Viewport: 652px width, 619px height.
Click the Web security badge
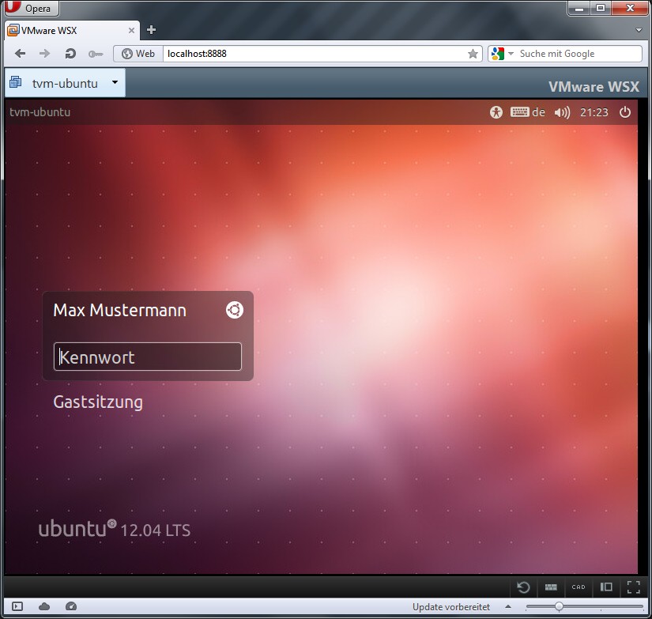coord(138,54)
